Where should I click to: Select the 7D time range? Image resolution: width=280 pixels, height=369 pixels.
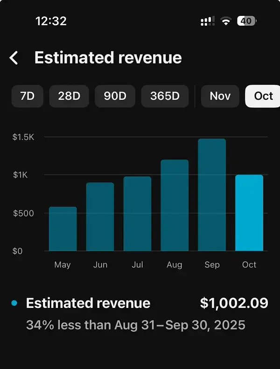pyautogui.click(x=27, y=96)
